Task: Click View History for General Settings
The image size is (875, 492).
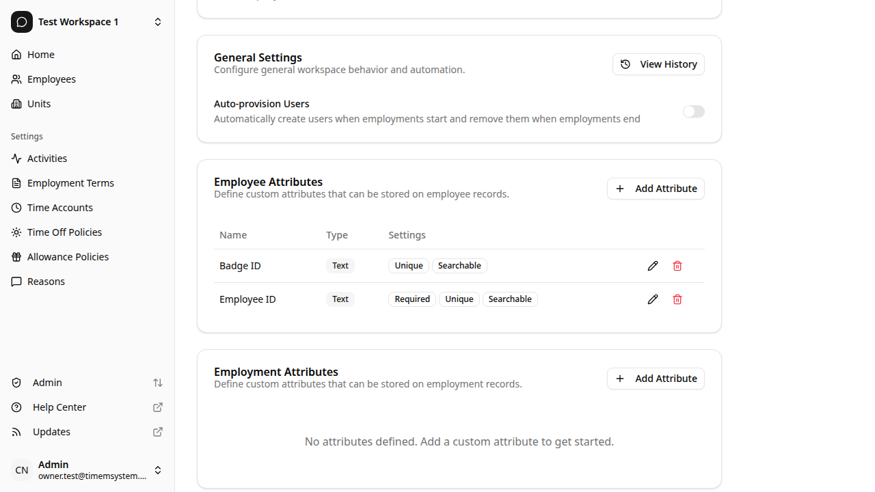Action: tap(658, 64)
